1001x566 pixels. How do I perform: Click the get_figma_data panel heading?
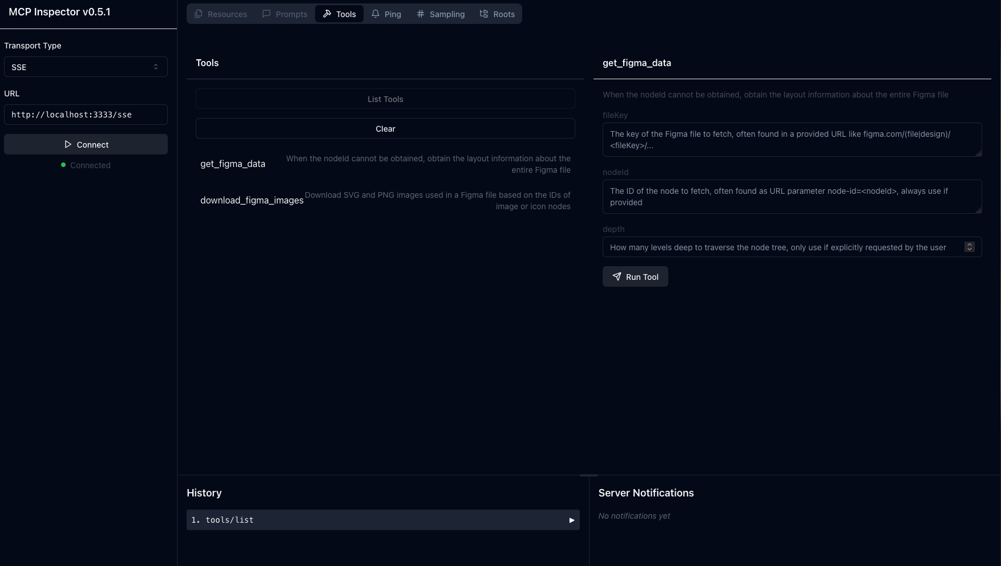(x=637, y=63)
